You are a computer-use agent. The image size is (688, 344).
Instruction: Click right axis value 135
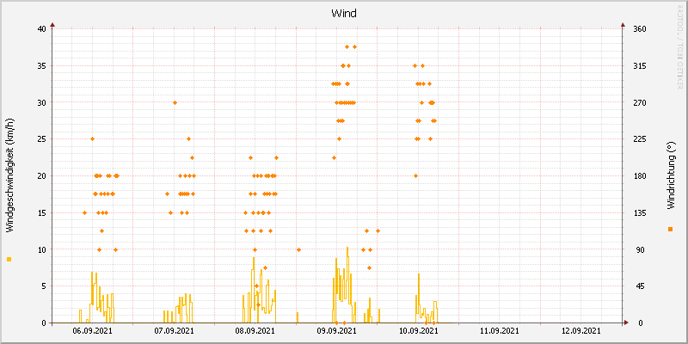click(640, 212)
